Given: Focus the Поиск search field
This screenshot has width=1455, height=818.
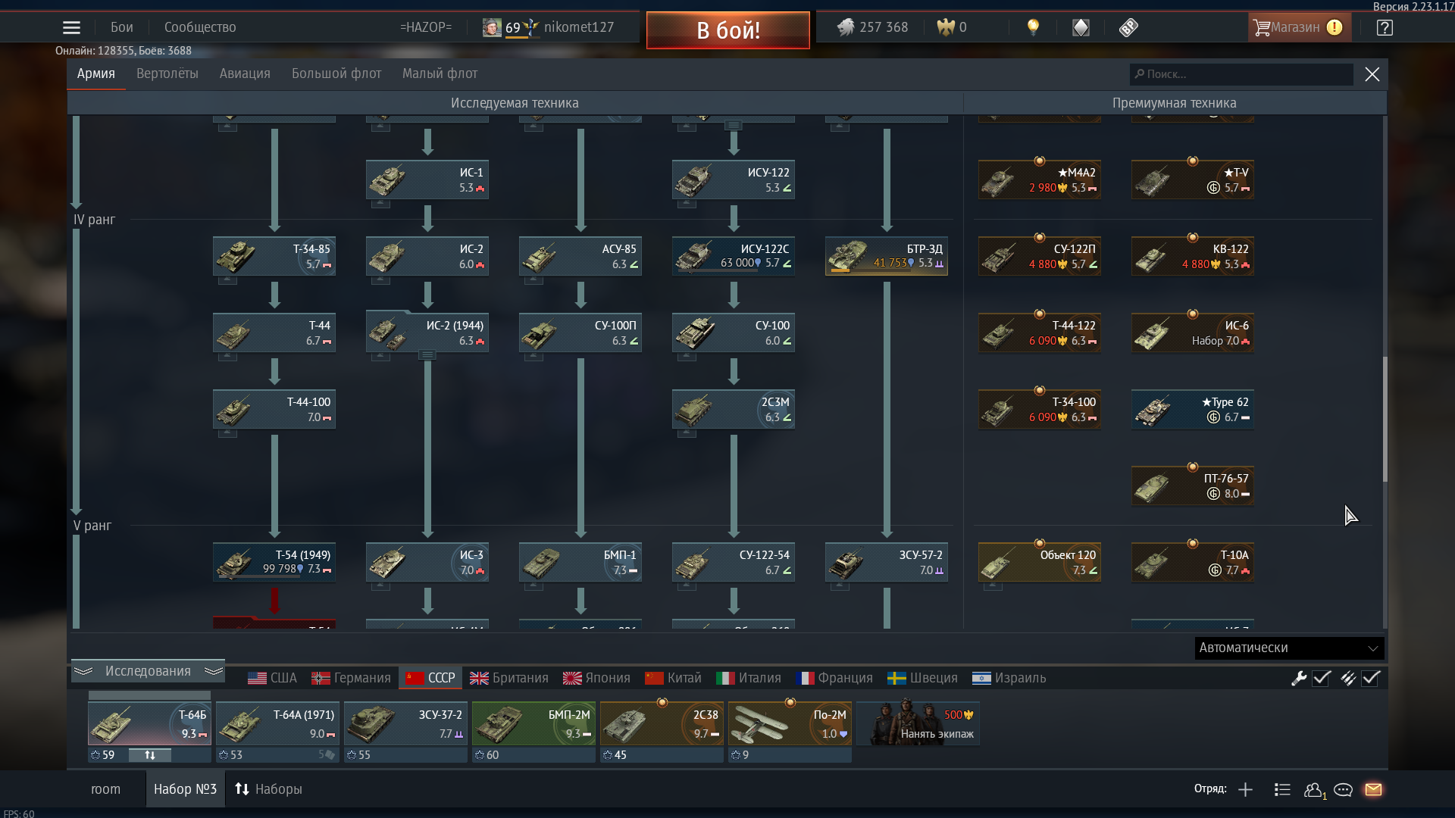Looking at the screenshot, I should pos(1241,74).
